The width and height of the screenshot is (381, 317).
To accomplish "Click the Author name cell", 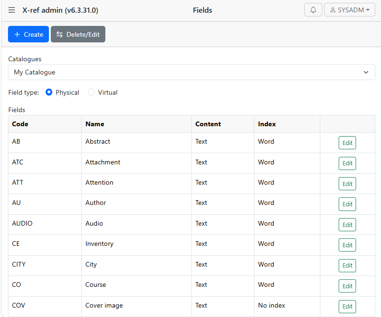I will click(136, 204).
